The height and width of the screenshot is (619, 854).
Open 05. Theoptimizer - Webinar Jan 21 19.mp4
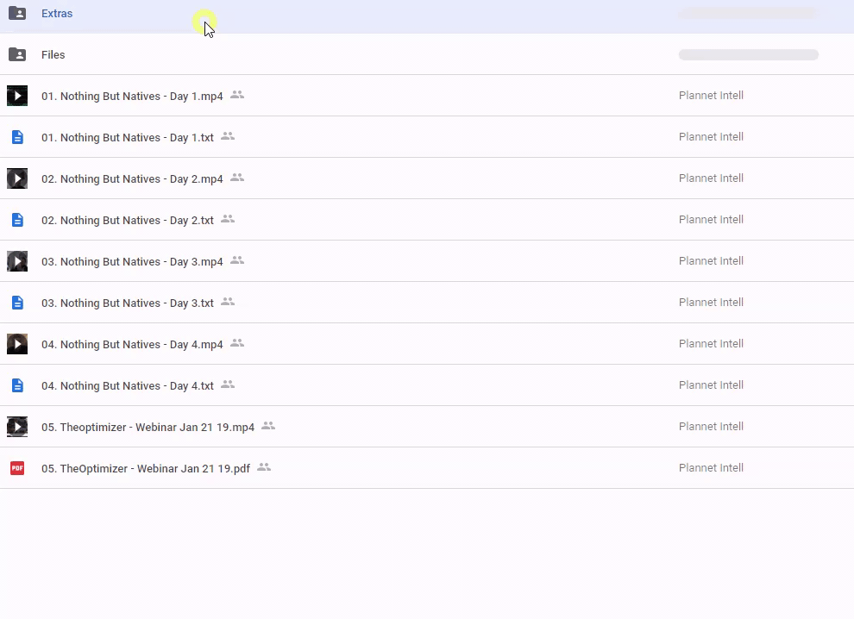(x=148, y=428)
